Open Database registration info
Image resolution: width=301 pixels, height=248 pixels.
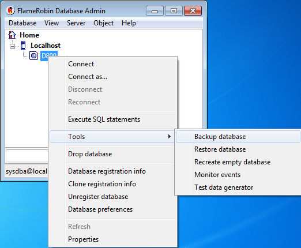(x=113, y=171)
